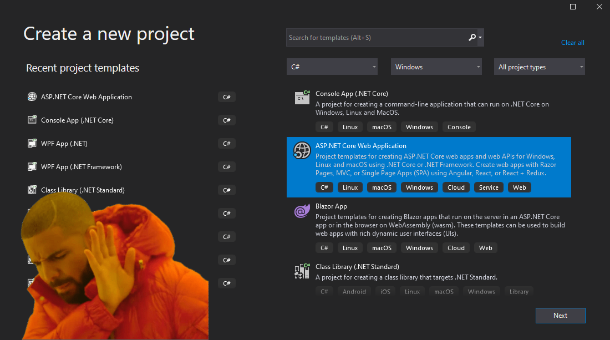This screenshot has height=340, width=610.
Task: Click the iOS tag under Class Library template
Action: click(x=385, y=292)
